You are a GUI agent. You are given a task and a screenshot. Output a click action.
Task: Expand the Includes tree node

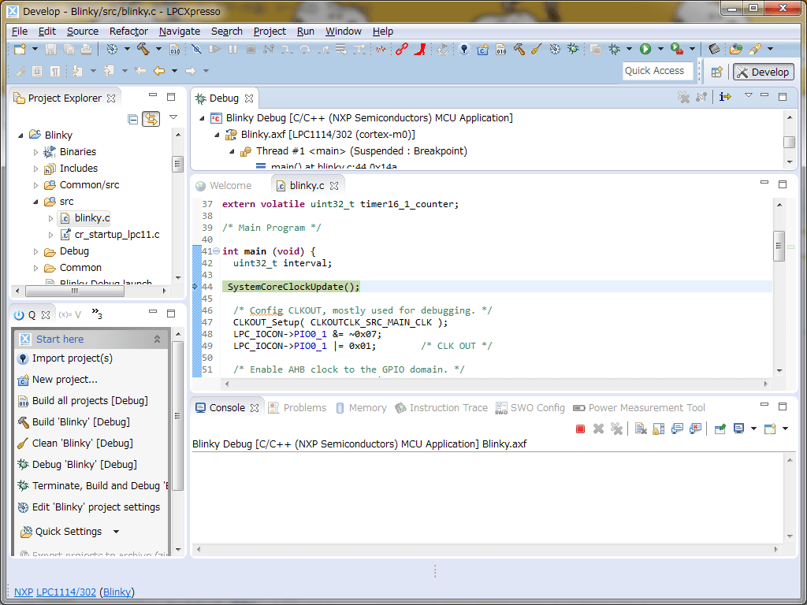pyautogui.click(x=35, y=169)
